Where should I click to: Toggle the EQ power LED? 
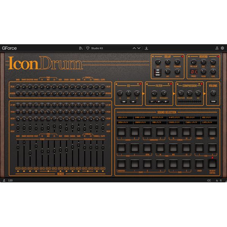tap(140, 84)
